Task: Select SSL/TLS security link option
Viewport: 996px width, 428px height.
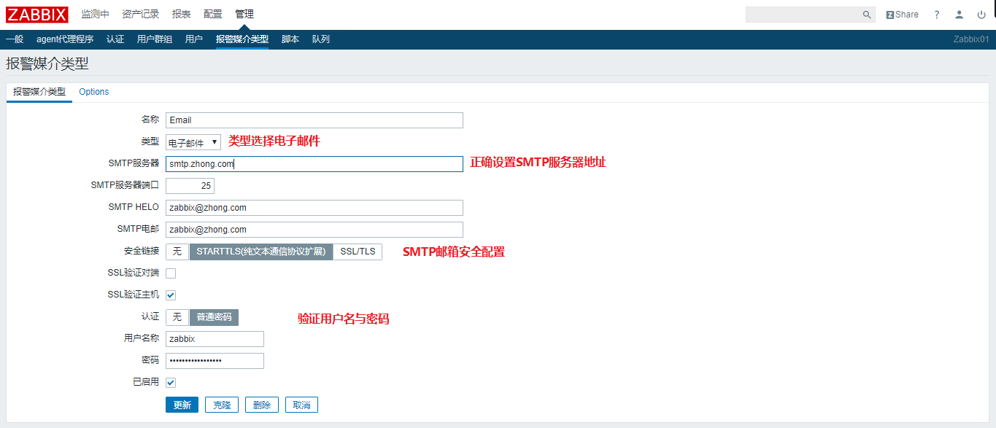Action: coord(357,251)
